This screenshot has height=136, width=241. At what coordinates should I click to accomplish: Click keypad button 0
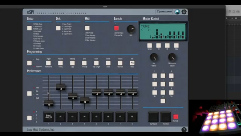163,101
